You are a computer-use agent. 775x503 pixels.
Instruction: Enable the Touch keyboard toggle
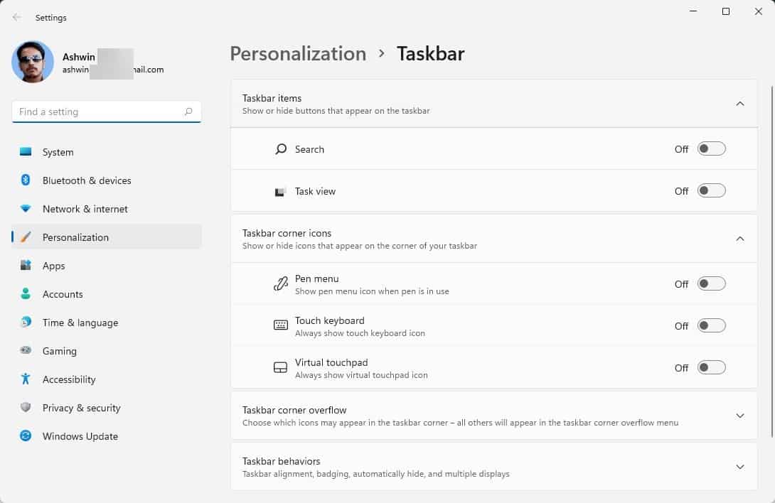711,326
